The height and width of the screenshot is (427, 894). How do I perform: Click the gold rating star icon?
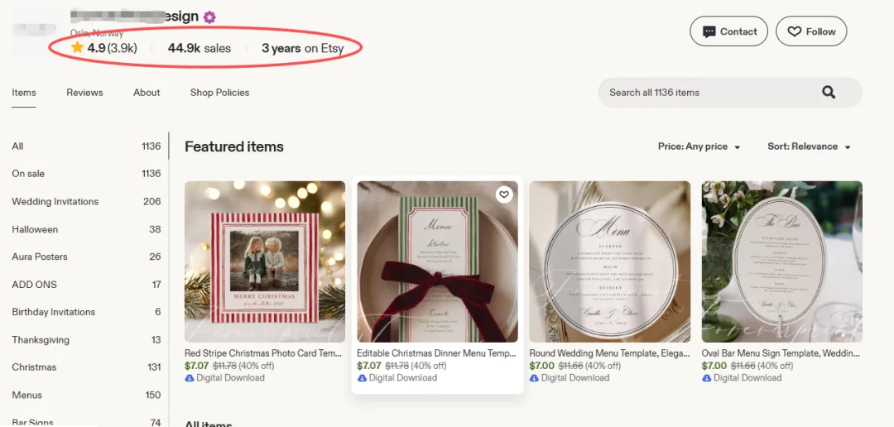coord(78,48)
